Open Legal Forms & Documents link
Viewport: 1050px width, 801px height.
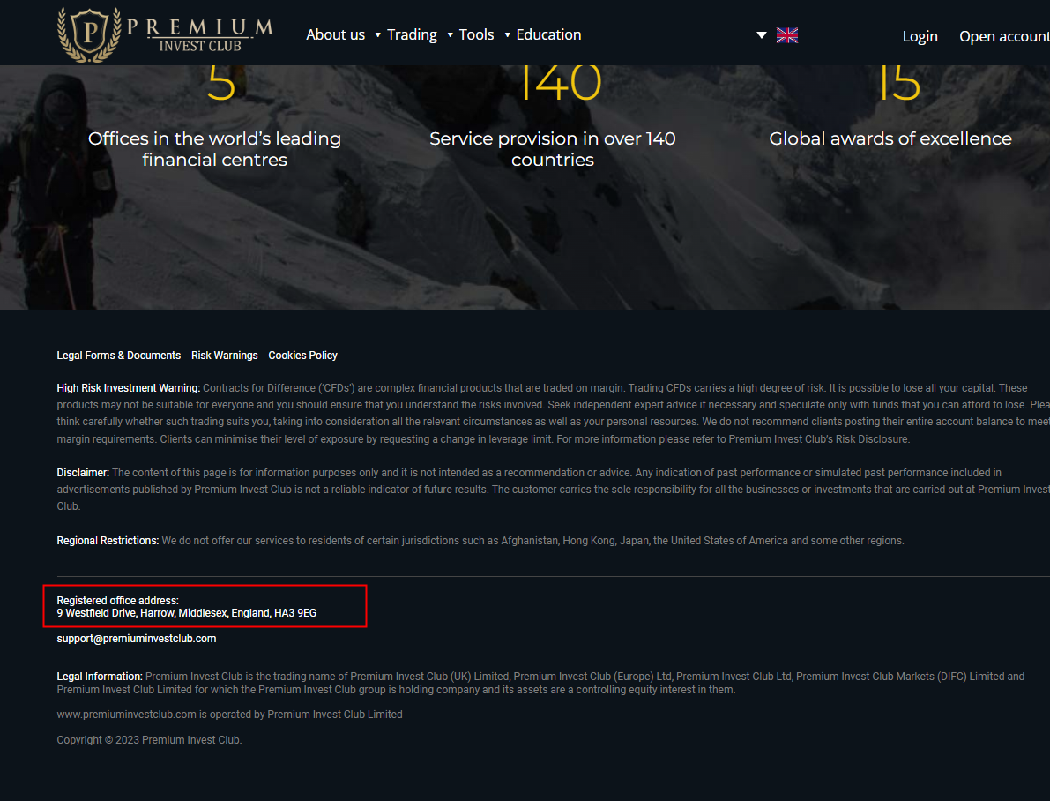pos(118,356)
